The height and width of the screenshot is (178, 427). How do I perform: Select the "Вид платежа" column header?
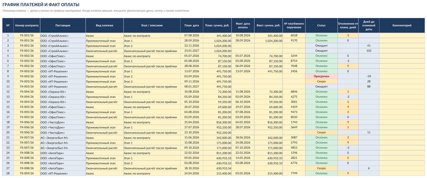[104, 25]
